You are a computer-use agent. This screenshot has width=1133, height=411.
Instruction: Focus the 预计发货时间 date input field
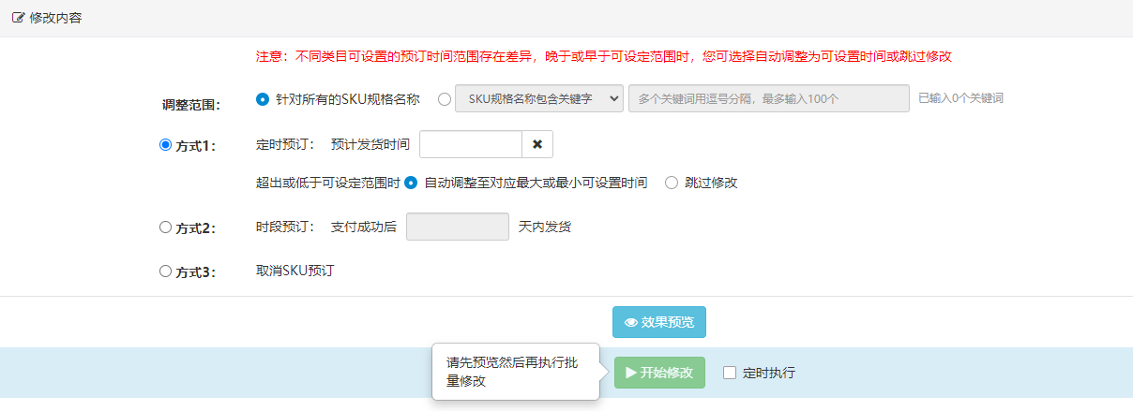point(471,144)
